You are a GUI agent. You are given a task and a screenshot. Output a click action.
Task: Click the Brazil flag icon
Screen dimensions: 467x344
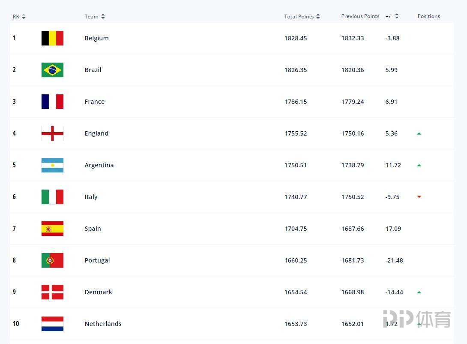click(52, 70)
